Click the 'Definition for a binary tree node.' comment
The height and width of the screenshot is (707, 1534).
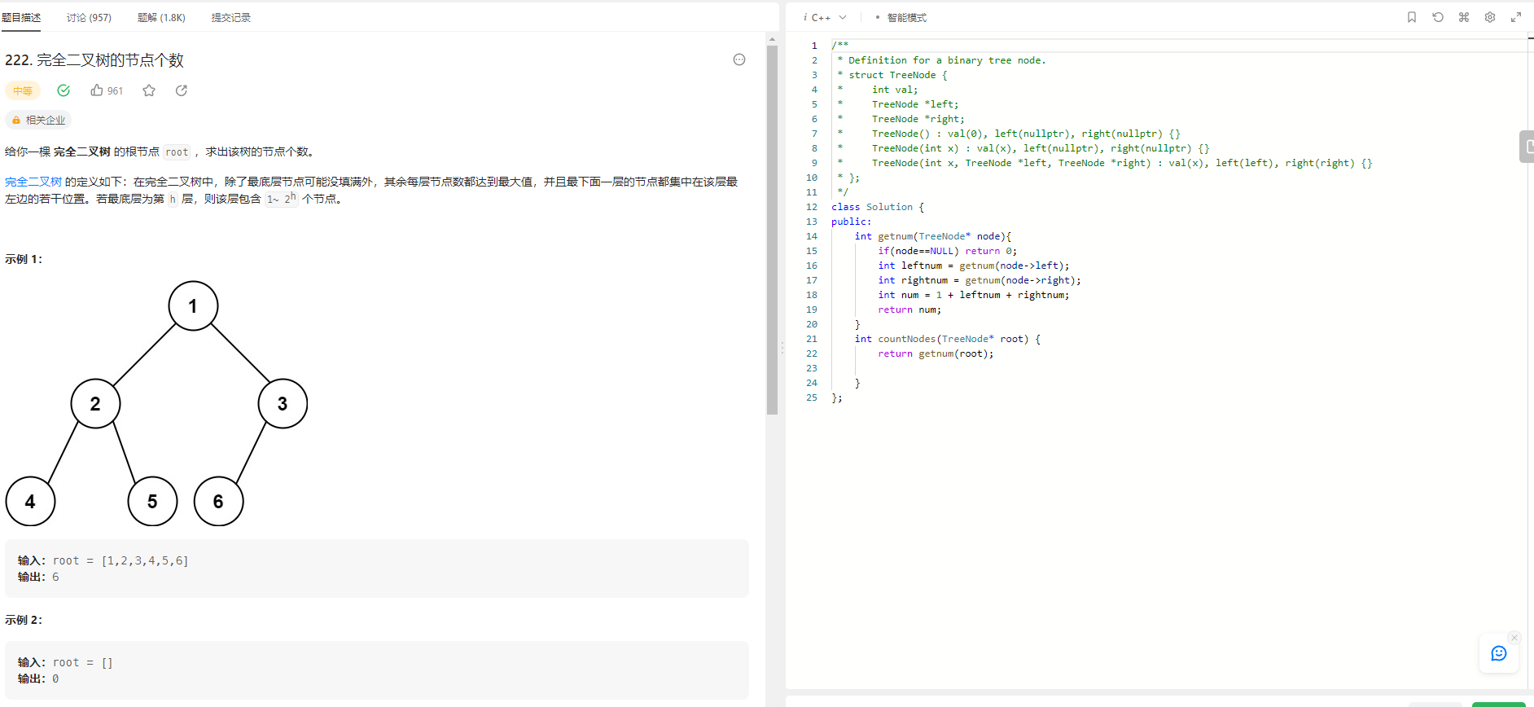point(947,60)
